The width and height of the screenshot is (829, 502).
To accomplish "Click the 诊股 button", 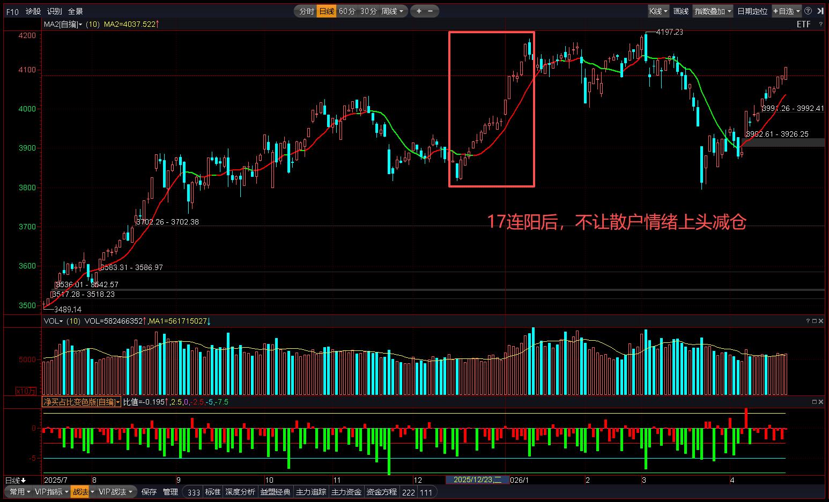I will click(x=33, y=11).
